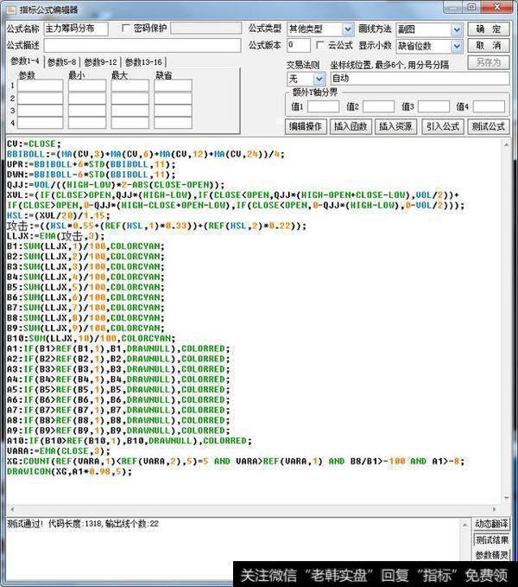
Task: Open the 显示小数 dropdown
Action: [x=457, y=46]
